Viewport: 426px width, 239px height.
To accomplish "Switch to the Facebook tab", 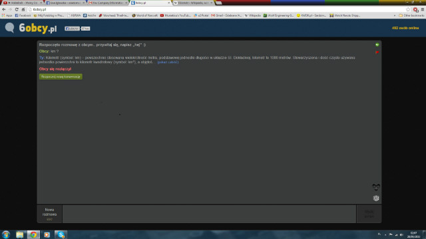I will point(65,3).
